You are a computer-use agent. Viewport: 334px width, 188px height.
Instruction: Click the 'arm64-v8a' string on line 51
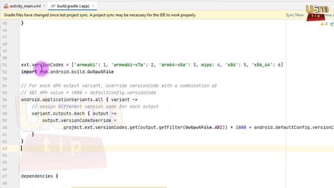(x=173, y=65)
